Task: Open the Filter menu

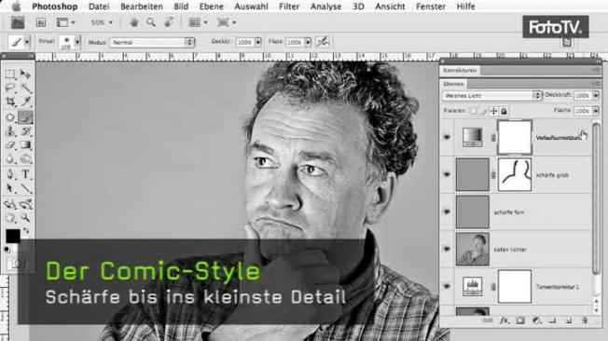Action: pos(289,7)
